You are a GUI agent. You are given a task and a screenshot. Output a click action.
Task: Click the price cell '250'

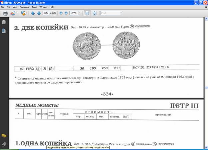coord(105,68)
